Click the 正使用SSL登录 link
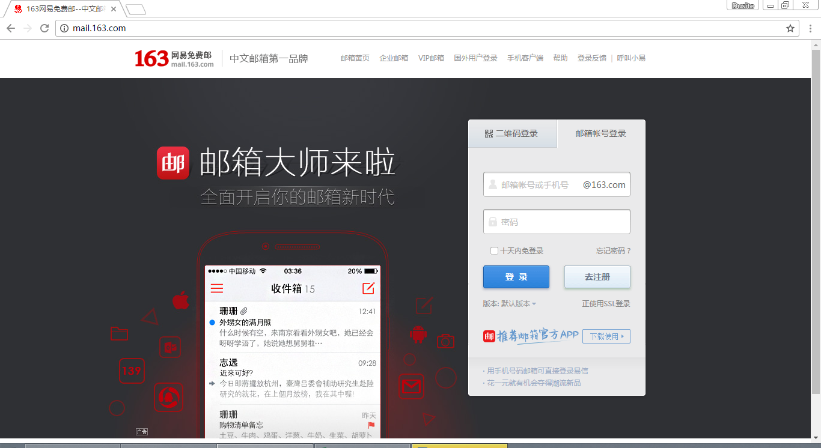The width and height of the screenshot is (821, 448). tap(606, 304)
